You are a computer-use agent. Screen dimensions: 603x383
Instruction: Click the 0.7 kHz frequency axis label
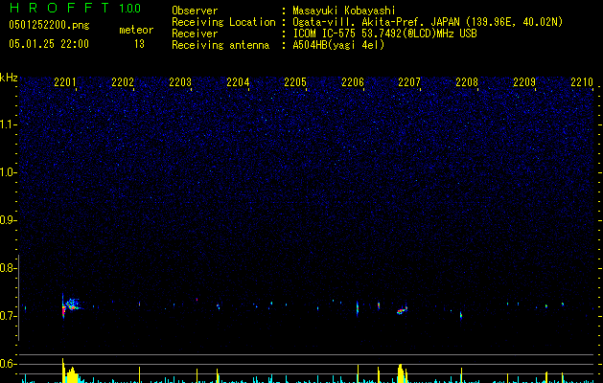tap(9, 316)
